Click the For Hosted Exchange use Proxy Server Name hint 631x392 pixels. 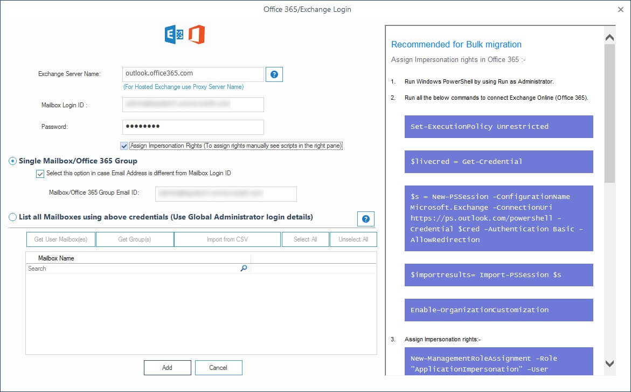(x=184, y=87)
